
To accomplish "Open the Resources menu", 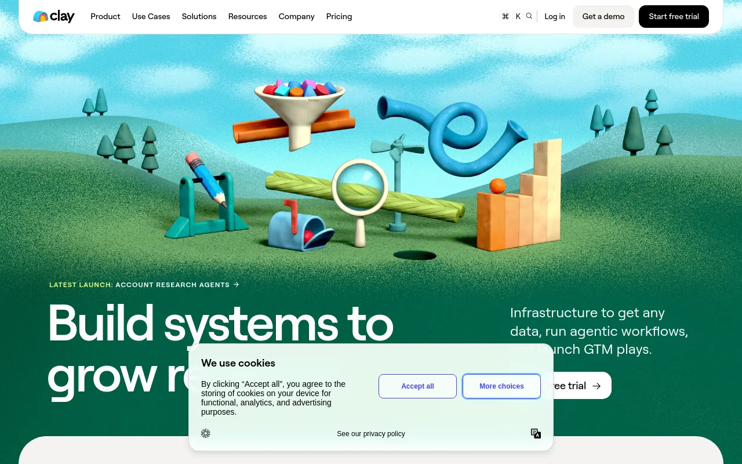I will click(x=248, y=16).
